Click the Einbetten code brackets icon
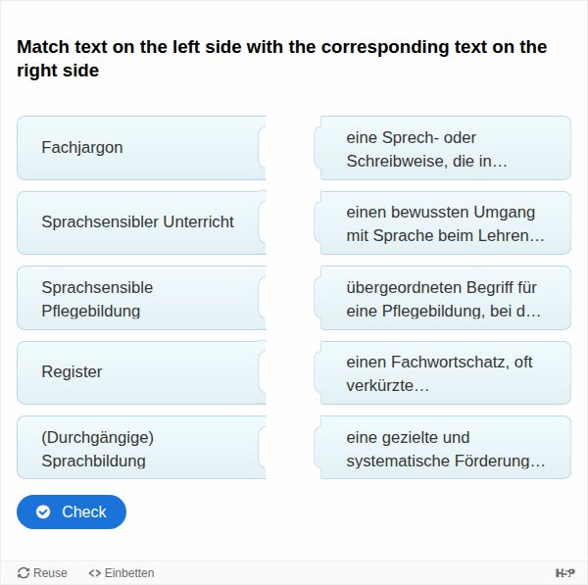588x585 pixels. point(94,573)
